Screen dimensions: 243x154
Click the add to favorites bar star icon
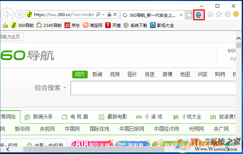tap(5, 25)
